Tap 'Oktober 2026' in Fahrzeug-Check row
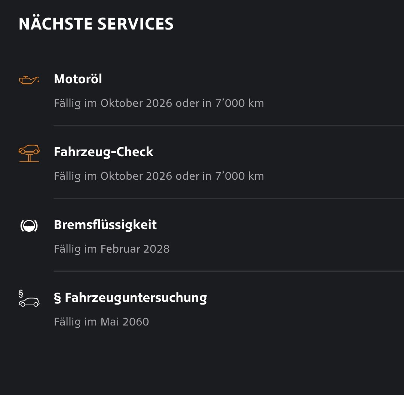Viewport: 404px width, 395px height. pos(136,176)
